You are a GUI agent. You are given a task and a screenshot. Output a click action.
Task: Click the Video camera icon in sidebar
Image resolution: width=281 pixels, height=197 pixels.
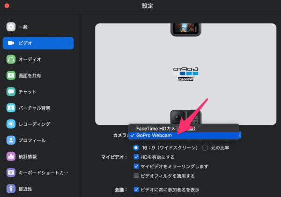pos(11,43)
